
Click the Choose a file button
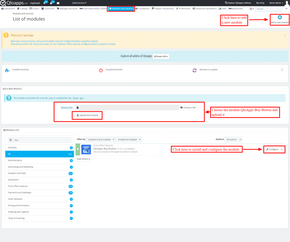click(188, 108)
